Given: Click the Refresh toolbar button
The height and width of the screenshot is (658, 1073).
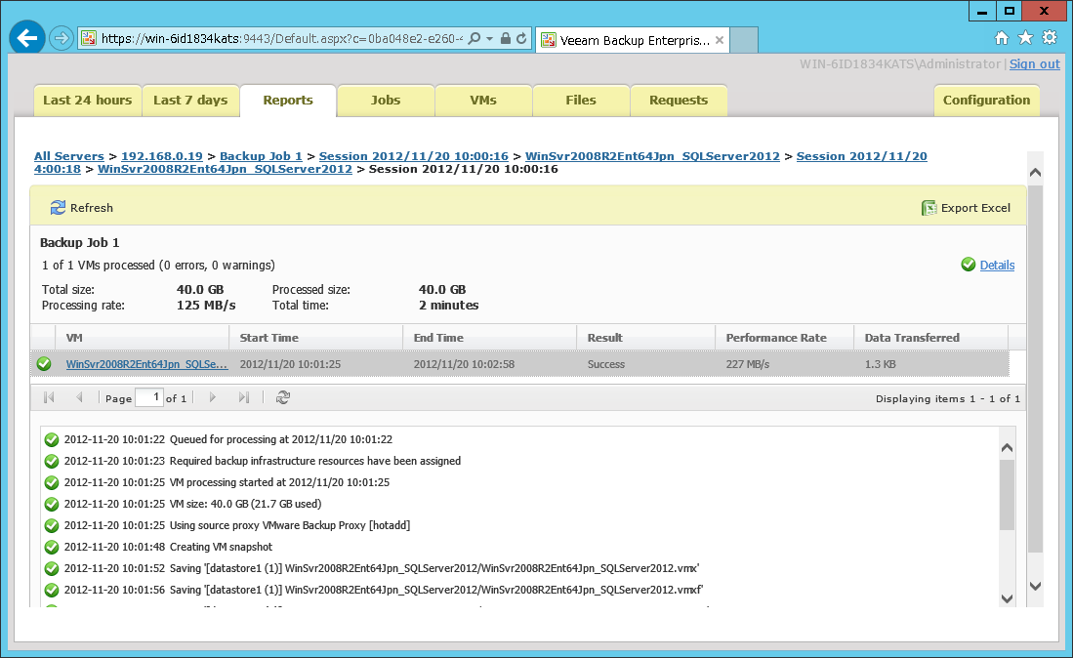Looking at the screenshot, I should (81, 208).
